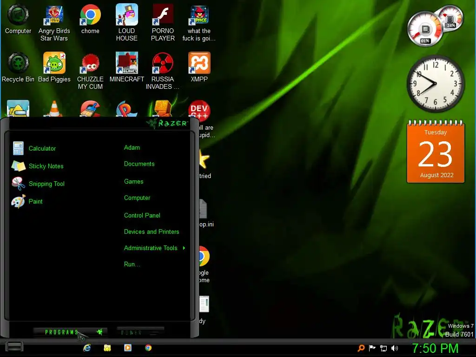
Task: Click the POWER button in start menu
Action: [140, 332]
